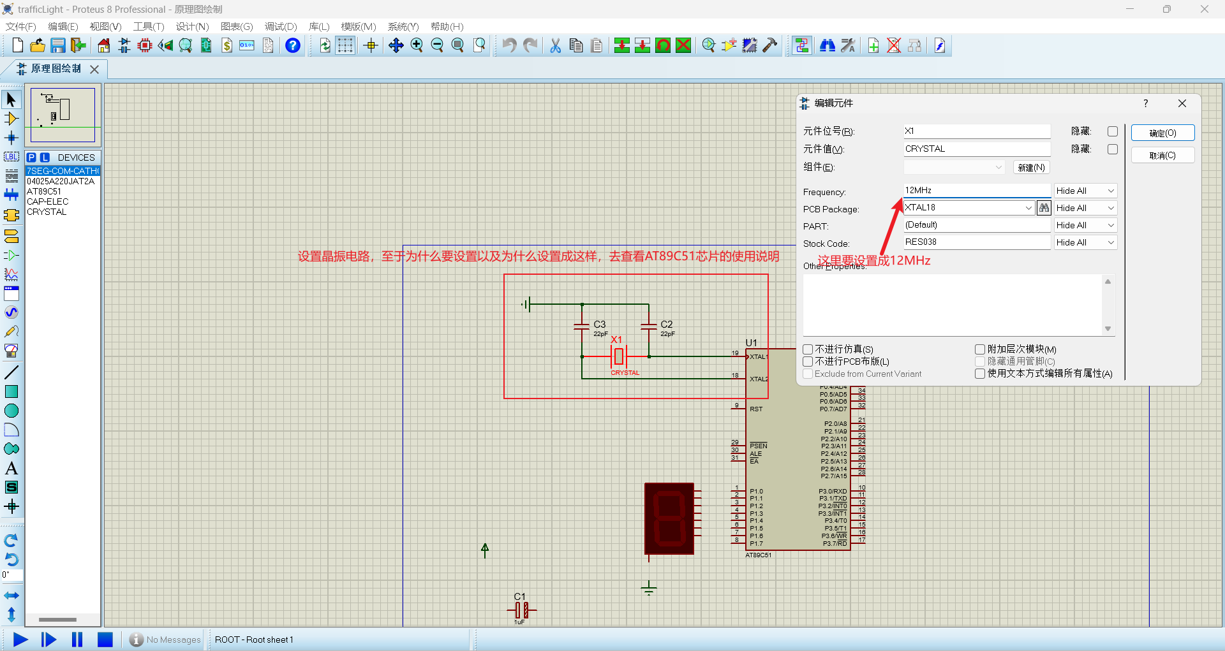The height and width of the screenshot is (651, 1225).
Task: Click the 新建(N) button
Action: [x=1031, y=167]
